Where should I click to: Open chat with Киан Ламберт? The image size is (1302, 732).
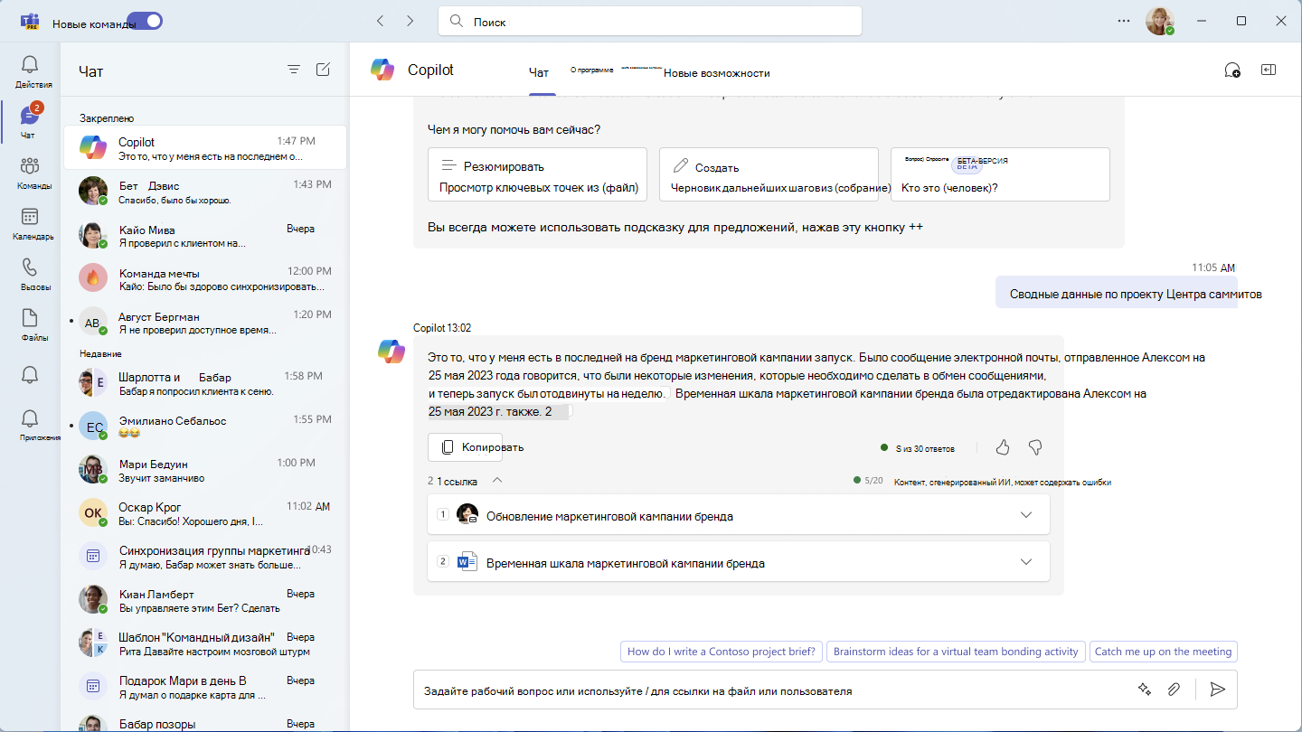(x=205, y=600)
